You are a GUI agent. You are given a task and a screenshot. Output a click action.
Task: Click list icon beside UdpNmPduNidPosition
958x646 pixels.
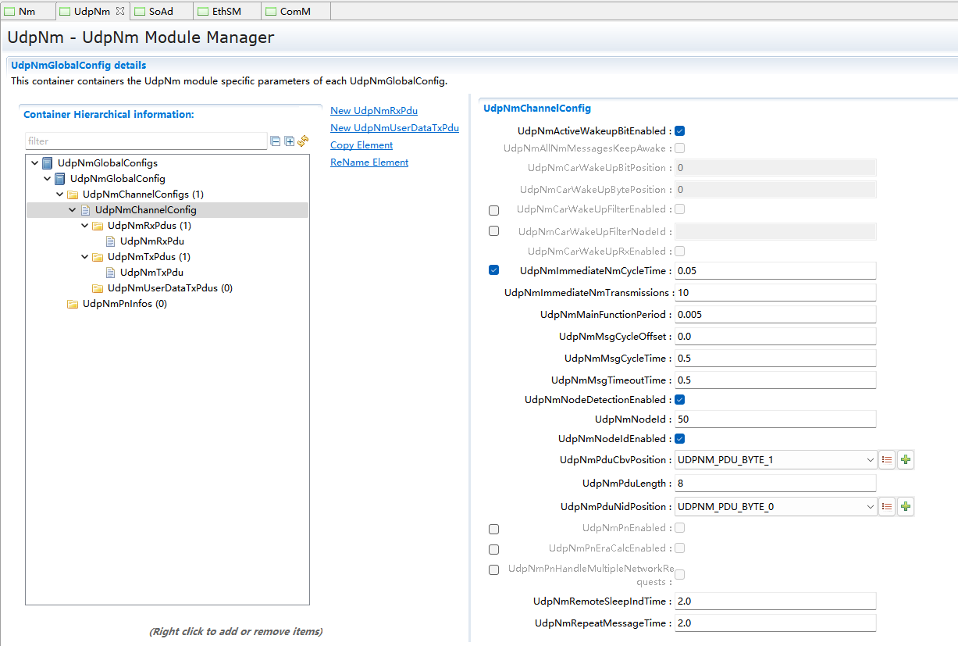point(887,507)
